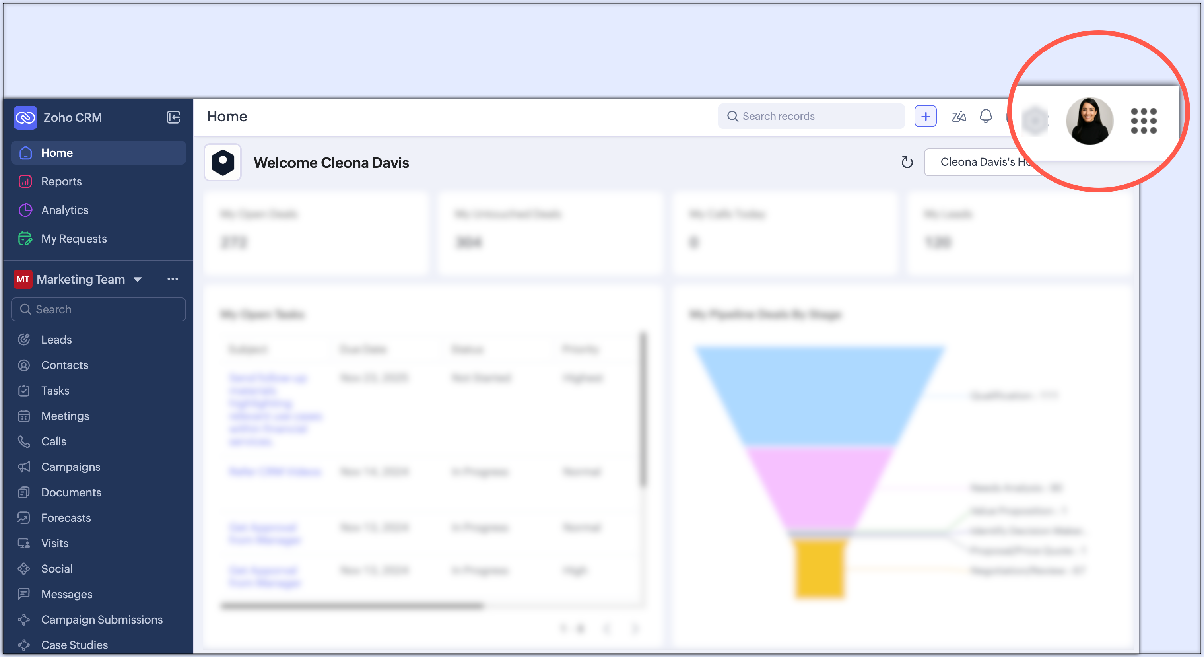
Task: Open Cleona Davis's Home view dropdown
Action: point(977,162)
